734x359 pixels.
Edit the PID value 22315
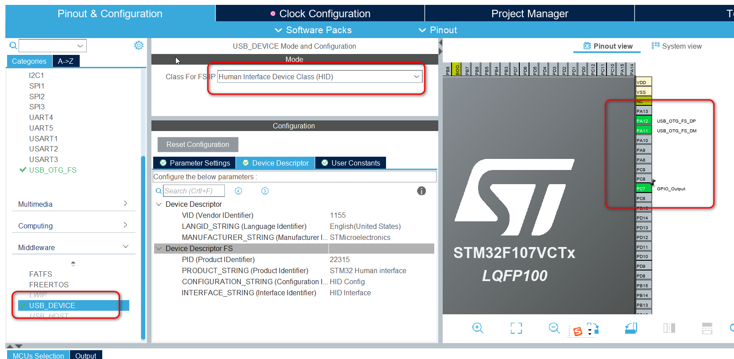340,259
